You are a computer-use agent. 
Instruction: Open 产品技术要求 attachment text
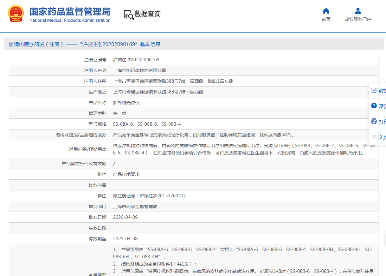click(x=126, y=174)
